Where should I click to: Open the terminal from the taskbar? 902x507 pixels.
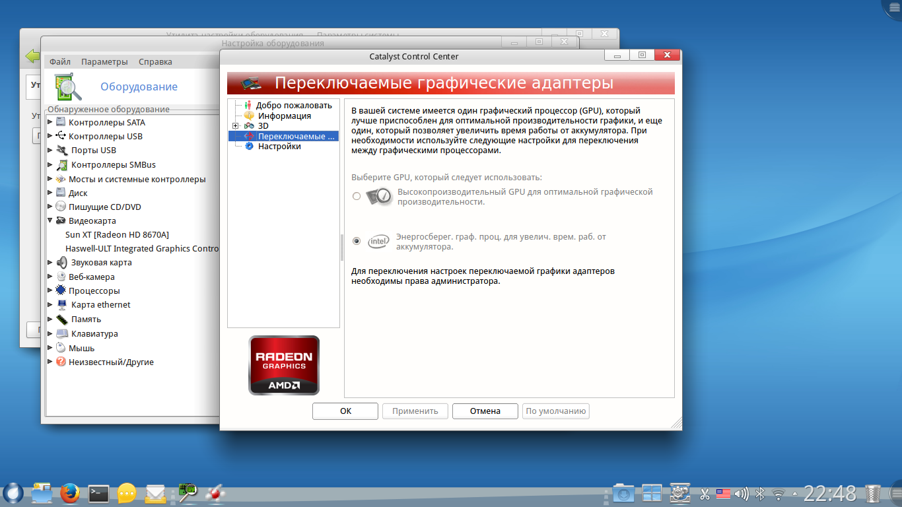(98, 492)
